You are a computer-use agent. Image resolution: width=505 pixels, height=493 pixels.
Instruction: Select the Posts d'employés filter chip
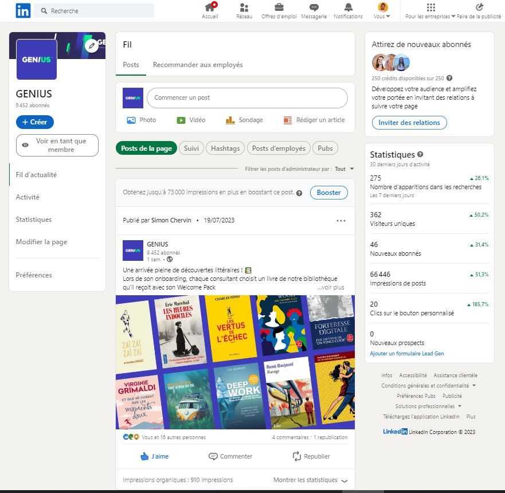tap(279, 148)
